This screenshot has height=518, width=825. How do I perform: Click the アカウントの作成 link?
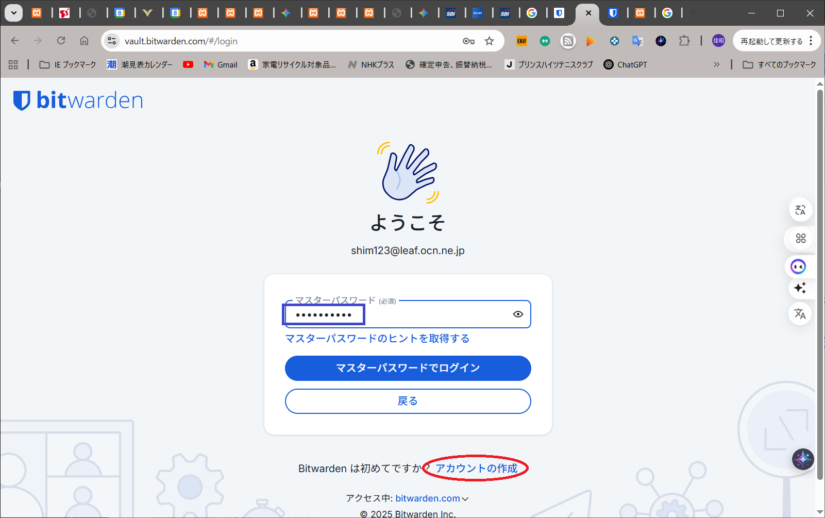pos(476,468)
